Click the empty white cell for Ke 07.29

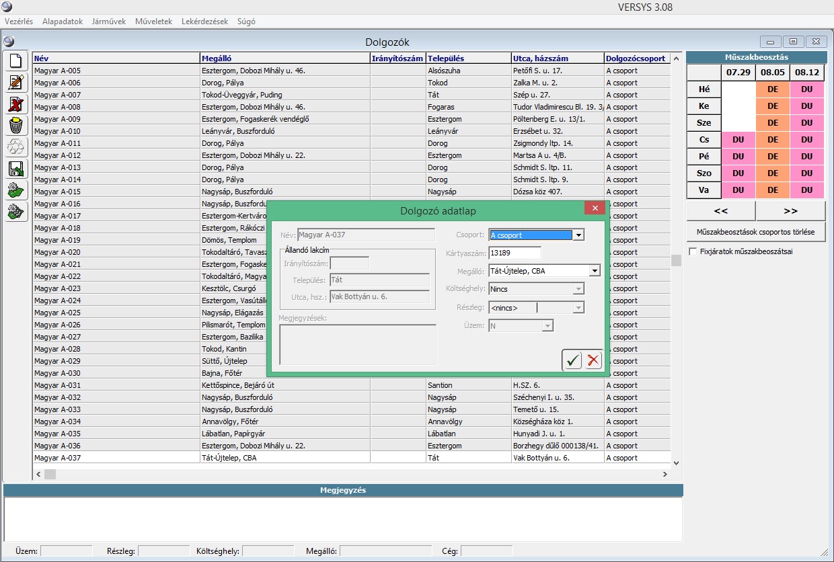[x=738, y=106]
